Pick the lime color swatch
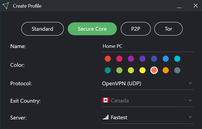Image resolution: width=202 pixels, height=129 pixels. pos(131,70)
